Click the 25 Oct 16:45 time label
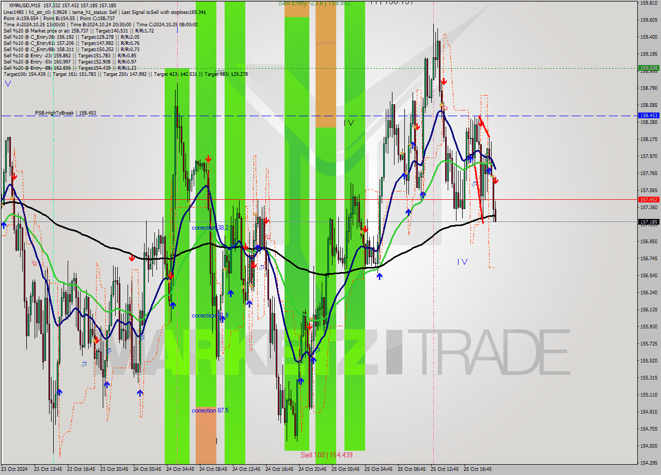The height and width of the screenshot is (475, 661). point(478,469)
